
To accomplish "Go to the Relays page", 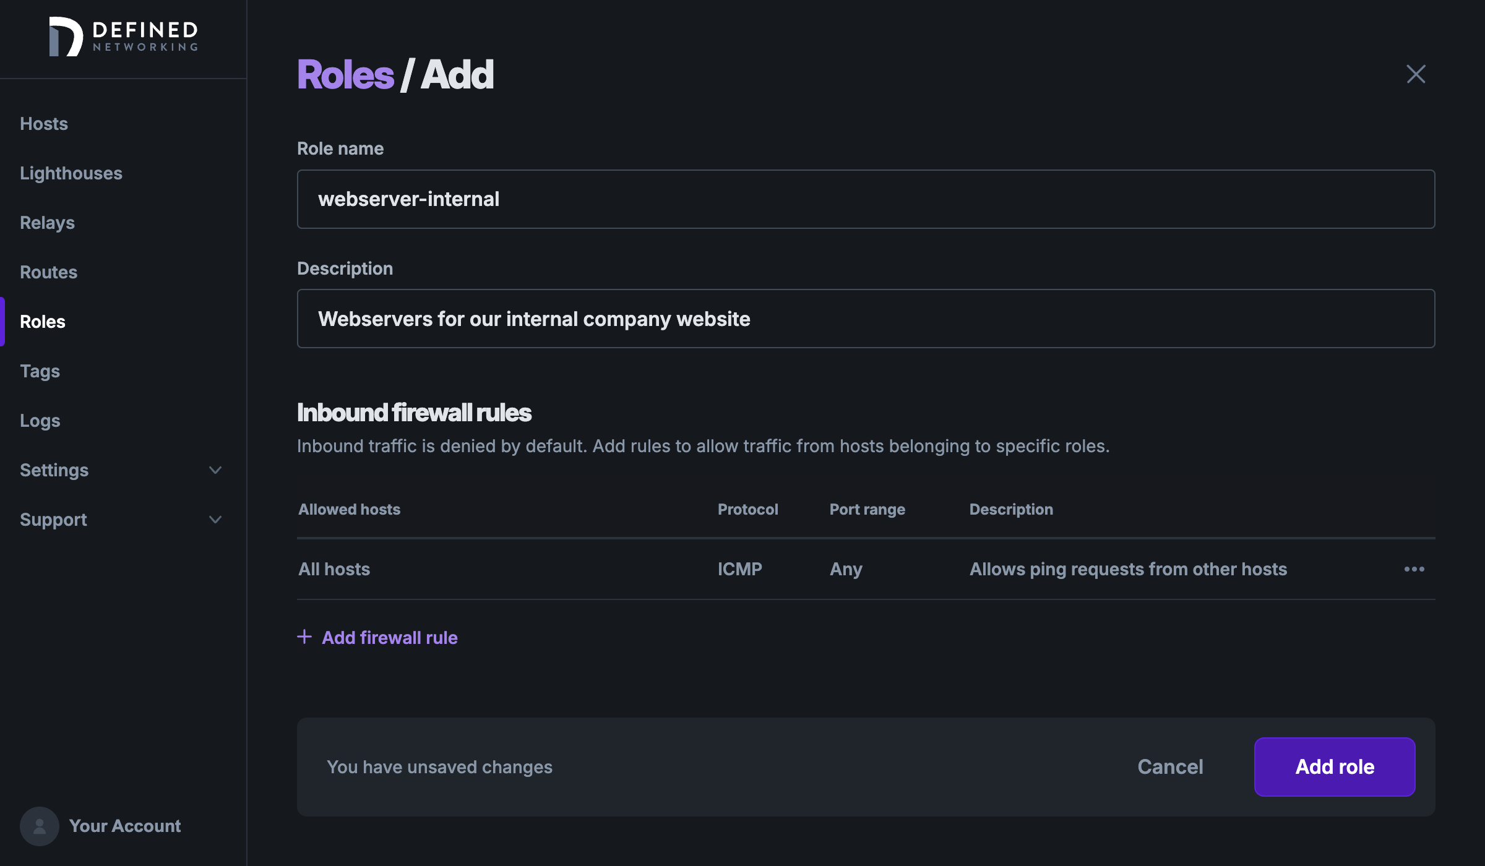I will 48,223.
